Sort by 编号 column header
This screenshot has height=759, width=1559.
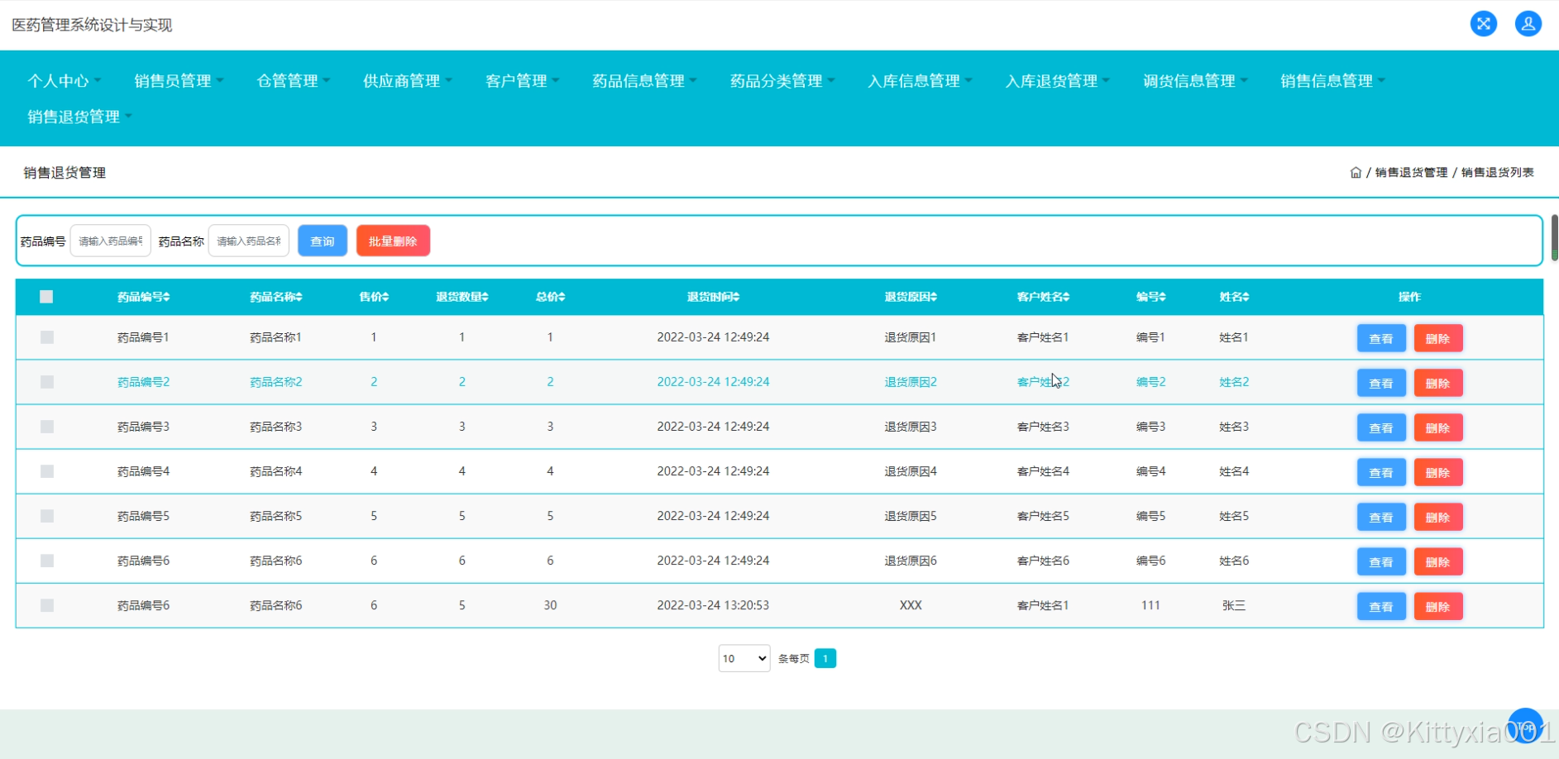1150,297
